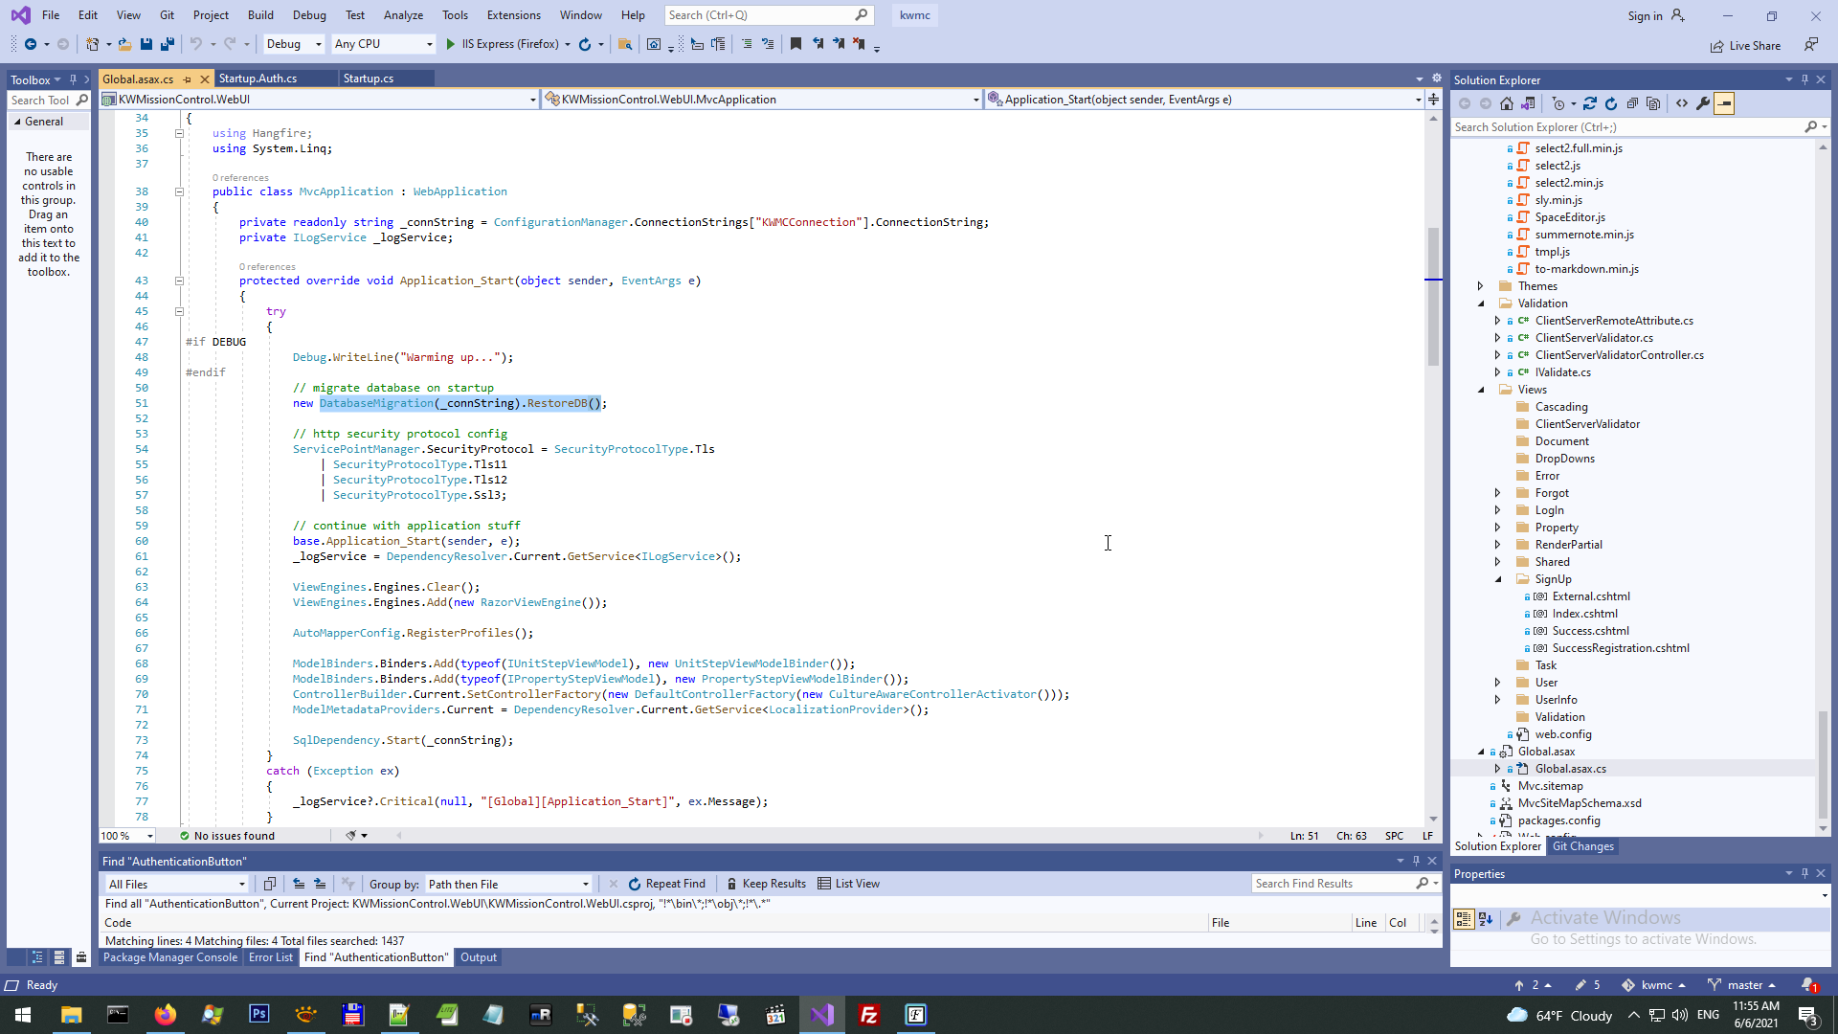
Task: Open the Debug configuration dropdown
Action: (294, 44)
